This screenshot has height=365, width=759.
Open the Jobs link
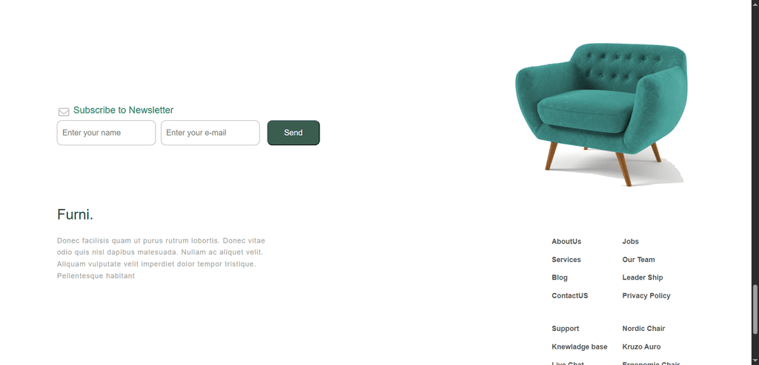pos(630,241)
